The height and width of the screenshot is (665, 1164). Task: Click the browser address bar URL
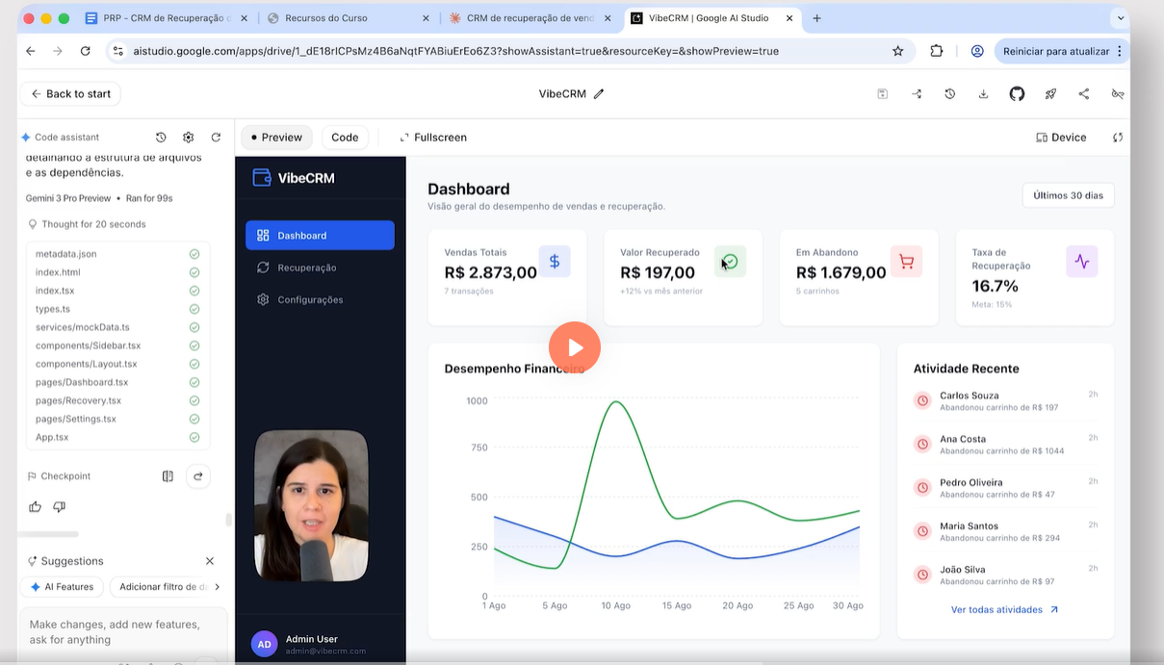coord(456,51)
